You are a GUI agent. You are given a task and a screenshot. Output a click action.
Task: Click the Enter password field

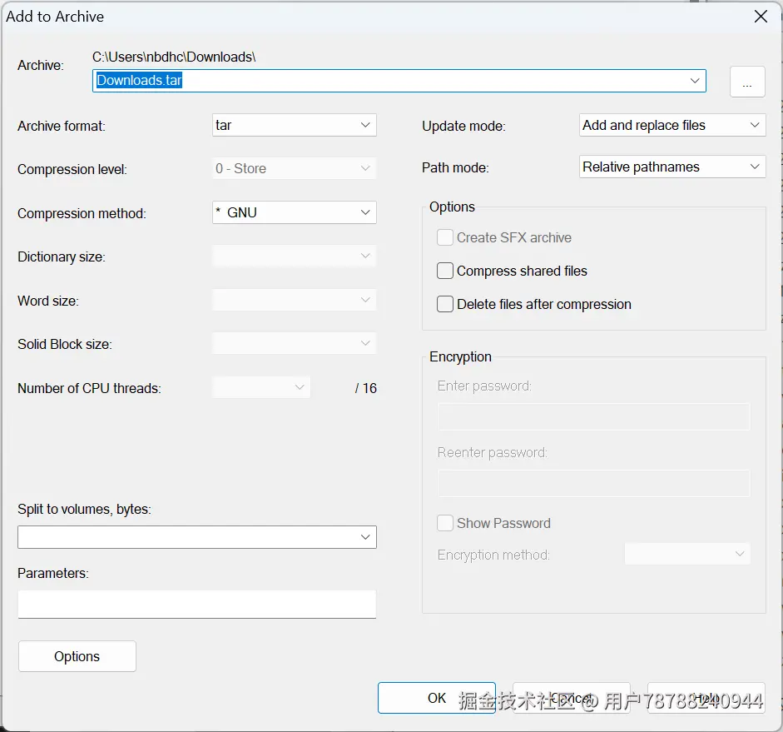[594, 416]
